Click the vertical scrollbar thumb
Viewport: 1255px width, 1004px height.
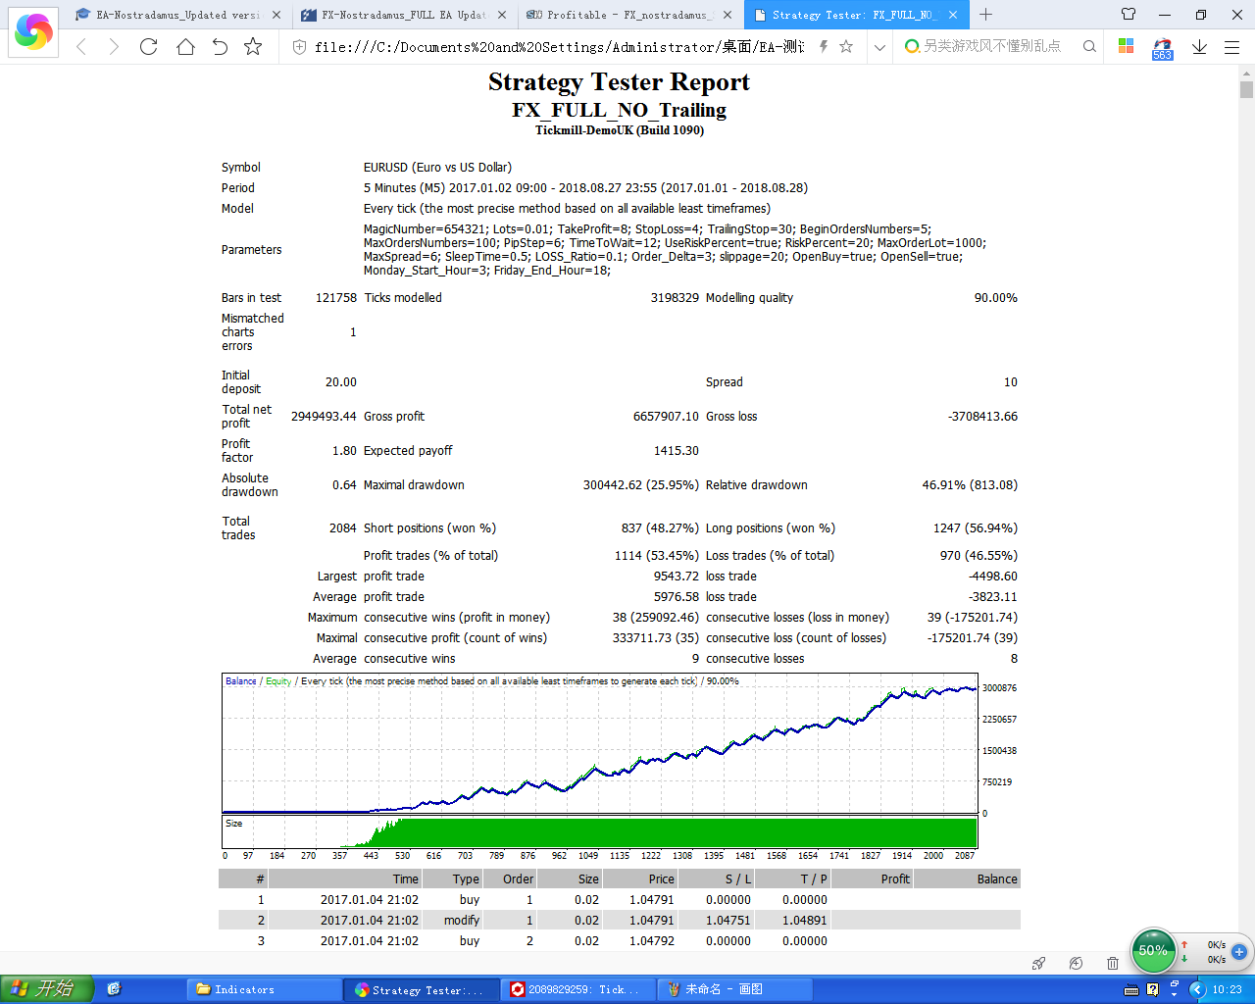(x=1246, y=90)
